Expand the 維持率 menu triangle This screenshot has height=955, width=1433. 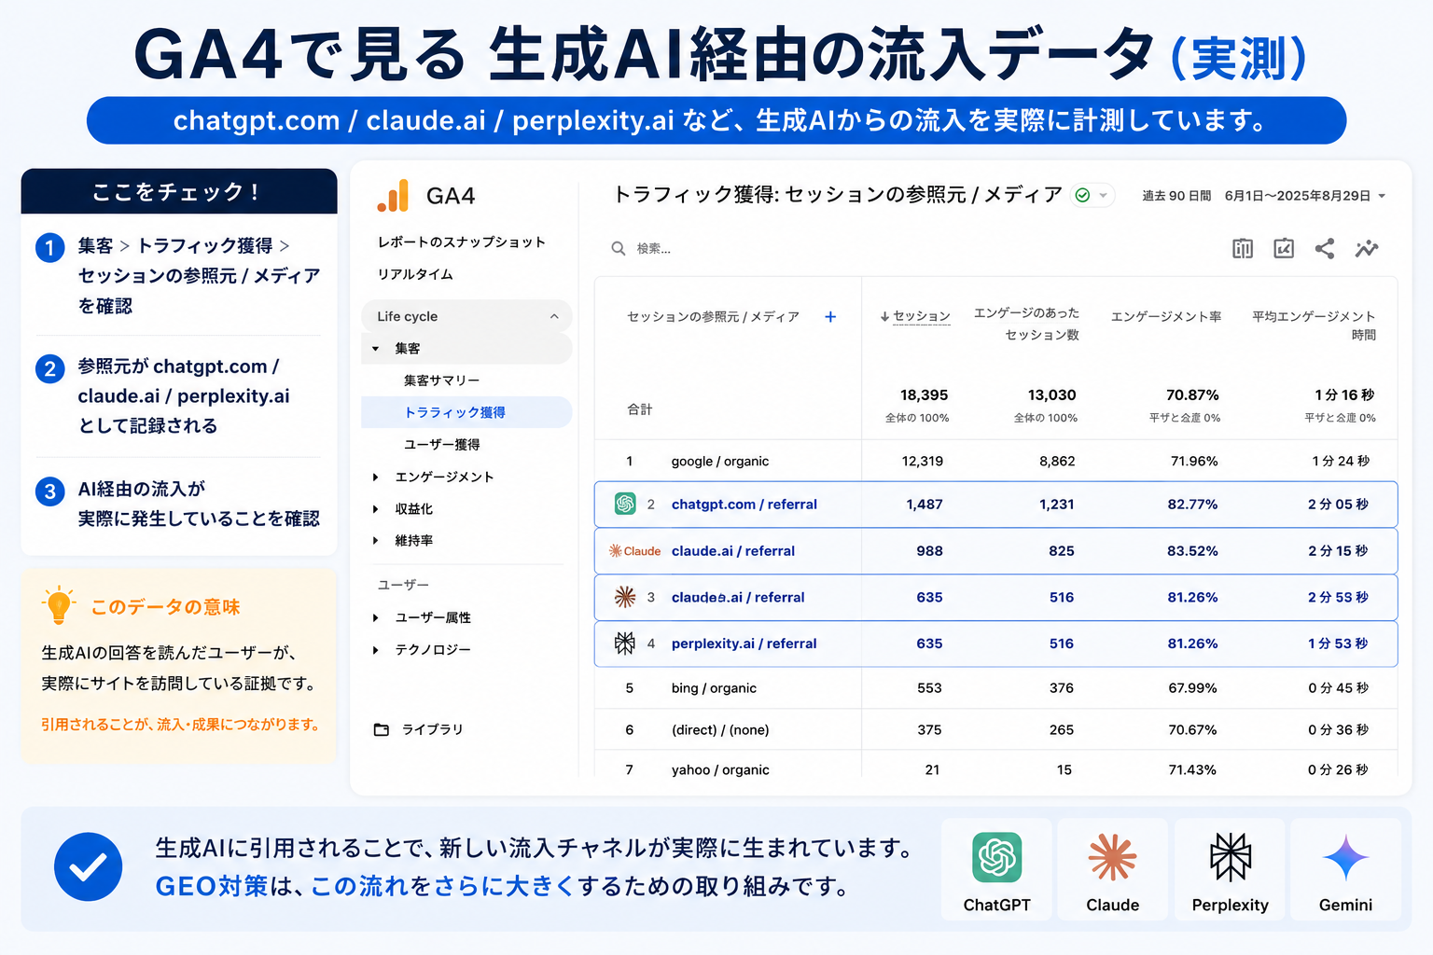click(376, 541)
